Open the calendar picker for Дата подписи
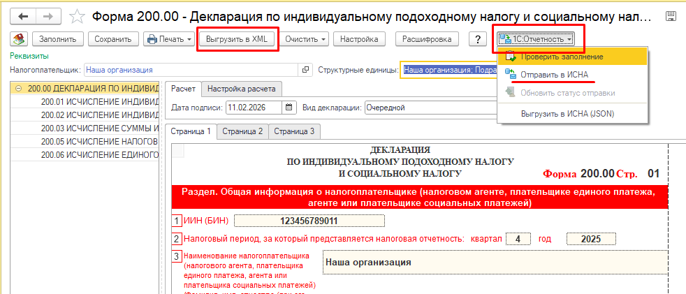 coord(290,108)
